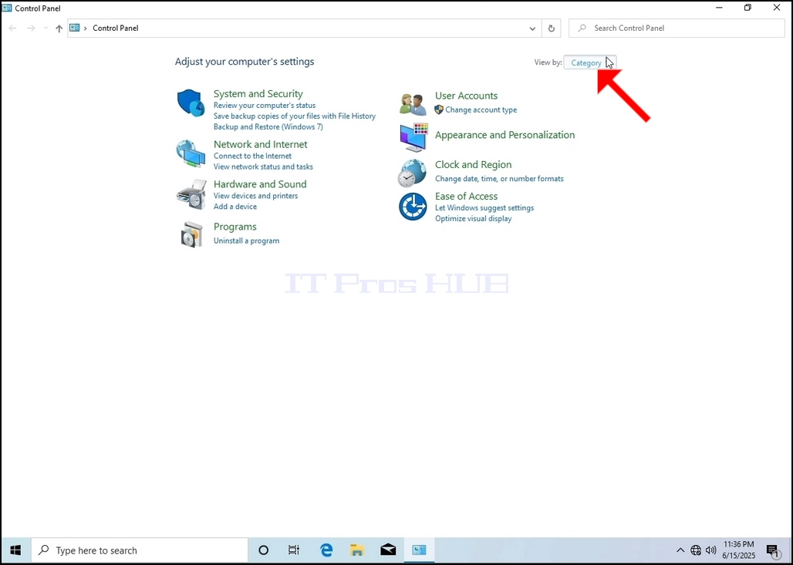Click Review your computer's status
Screen dimensions: 793x565
tap(264, 105)
